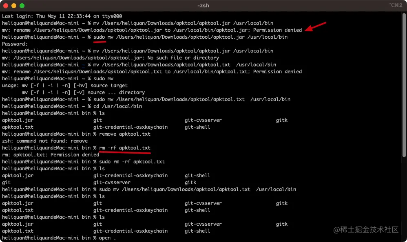The width and height of the screenshot is (407, 242).
Task: Click the underlined 'rm -rf apktool.txt' command
Action: tap(125, 148)
